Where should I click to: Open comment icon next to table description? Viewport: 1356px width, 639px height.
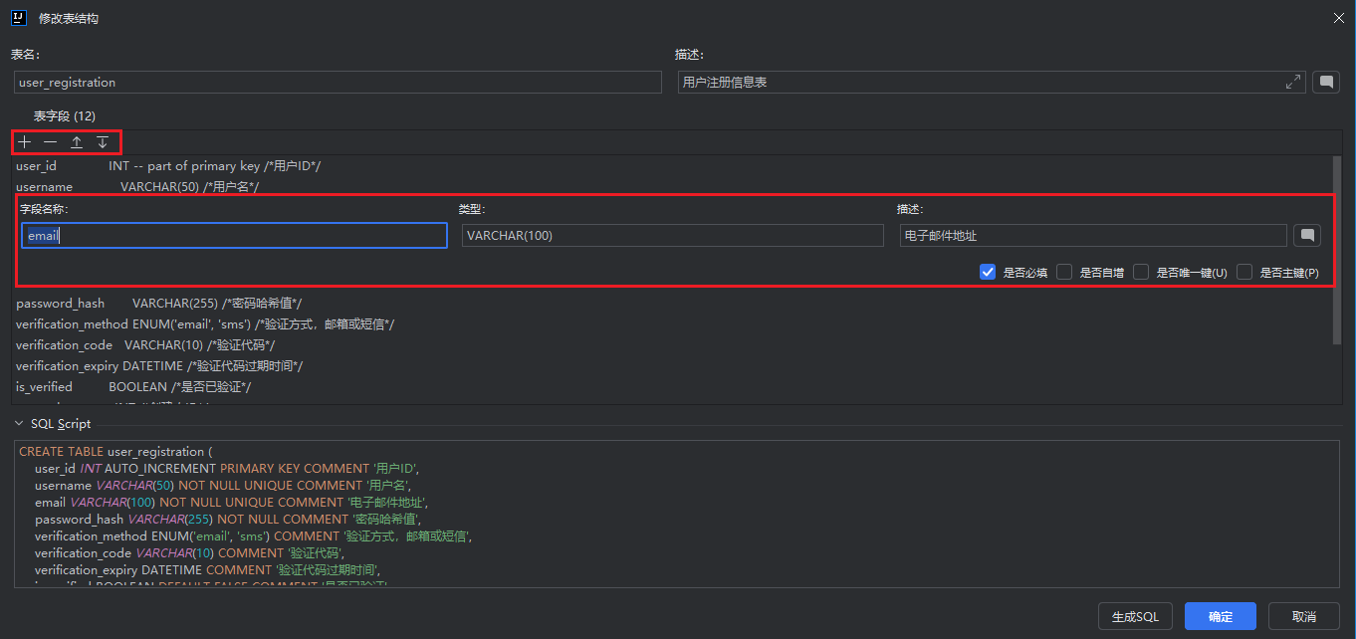pos(1325,83)
